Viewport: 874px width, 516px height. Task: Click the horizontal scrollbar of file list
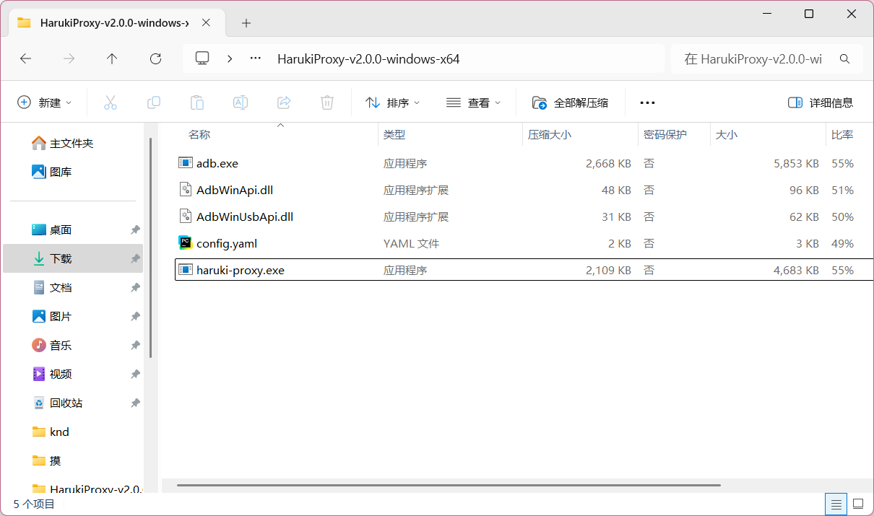(433, 485)
